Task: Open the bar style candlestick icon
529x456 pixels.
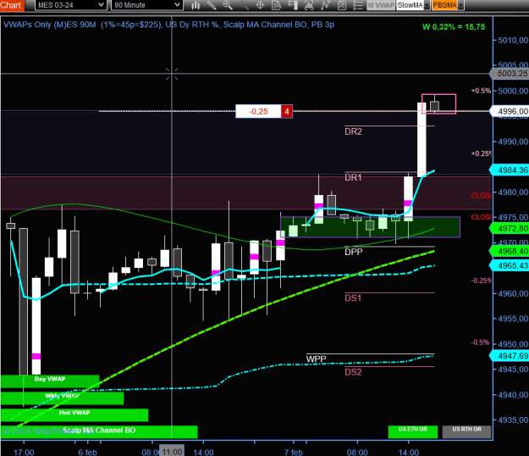Action: coord(196,5)
